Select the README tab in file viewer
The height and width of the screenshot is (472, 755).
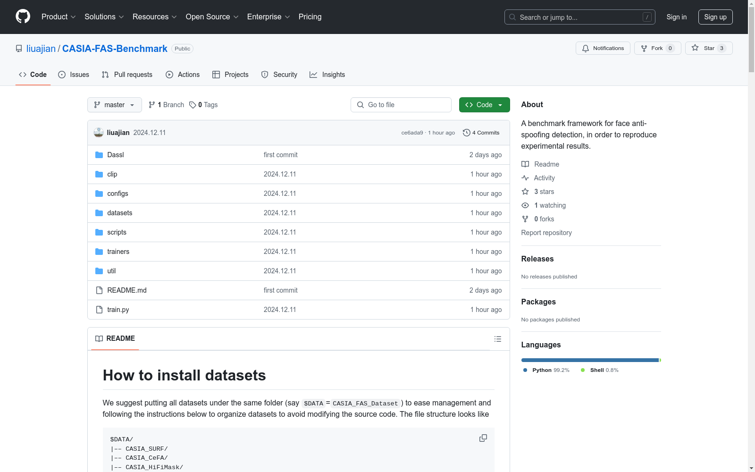coord(115,338)
